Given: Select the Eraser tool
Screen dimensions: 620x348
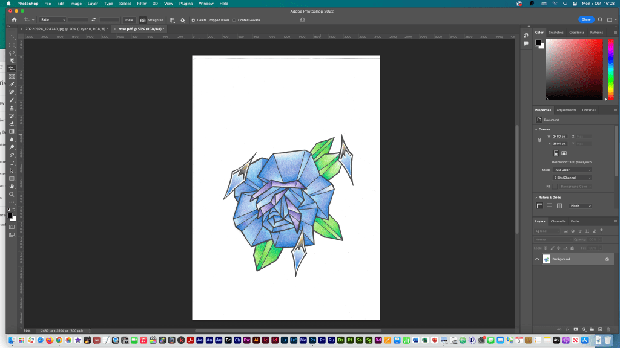Looking at the screenshot, I should (x=12, y=124).
